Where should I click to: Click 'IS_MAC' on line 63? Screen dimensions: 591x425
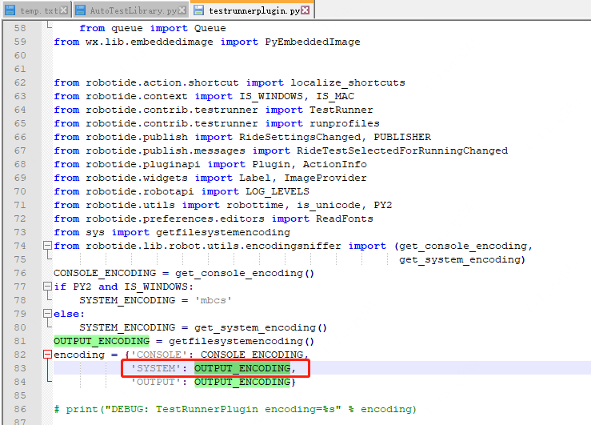335,96
